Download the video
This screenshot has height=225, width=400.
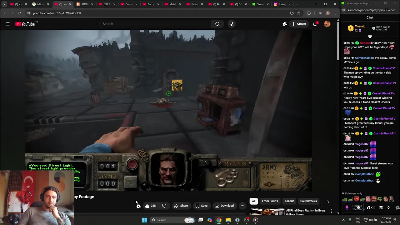224,206
